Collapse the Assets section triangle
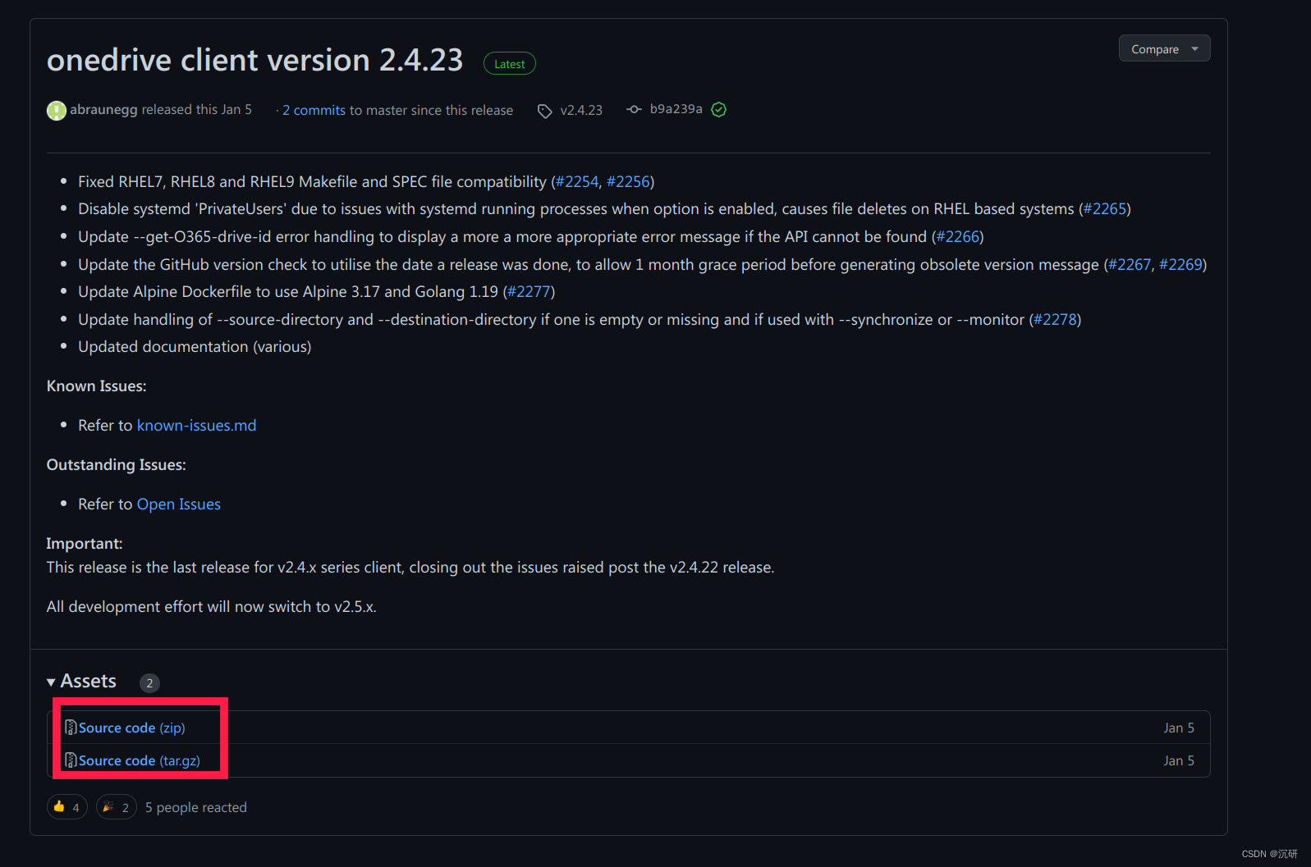The height and width of the screenshot is (867, 1311). pyautogui.click(x=52, y=682)
